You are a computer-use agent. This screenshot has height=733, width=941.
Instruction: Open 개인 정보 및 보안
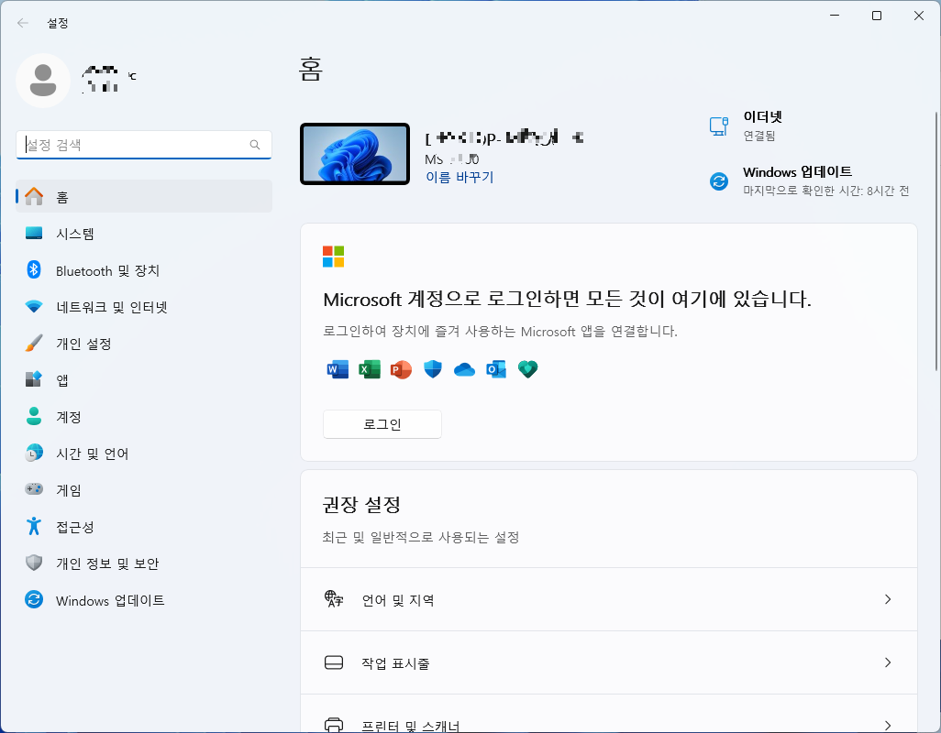click(144, 563)
